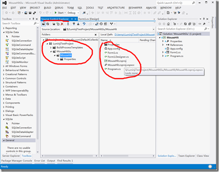Click the Name column header in file list

point(119,40)
